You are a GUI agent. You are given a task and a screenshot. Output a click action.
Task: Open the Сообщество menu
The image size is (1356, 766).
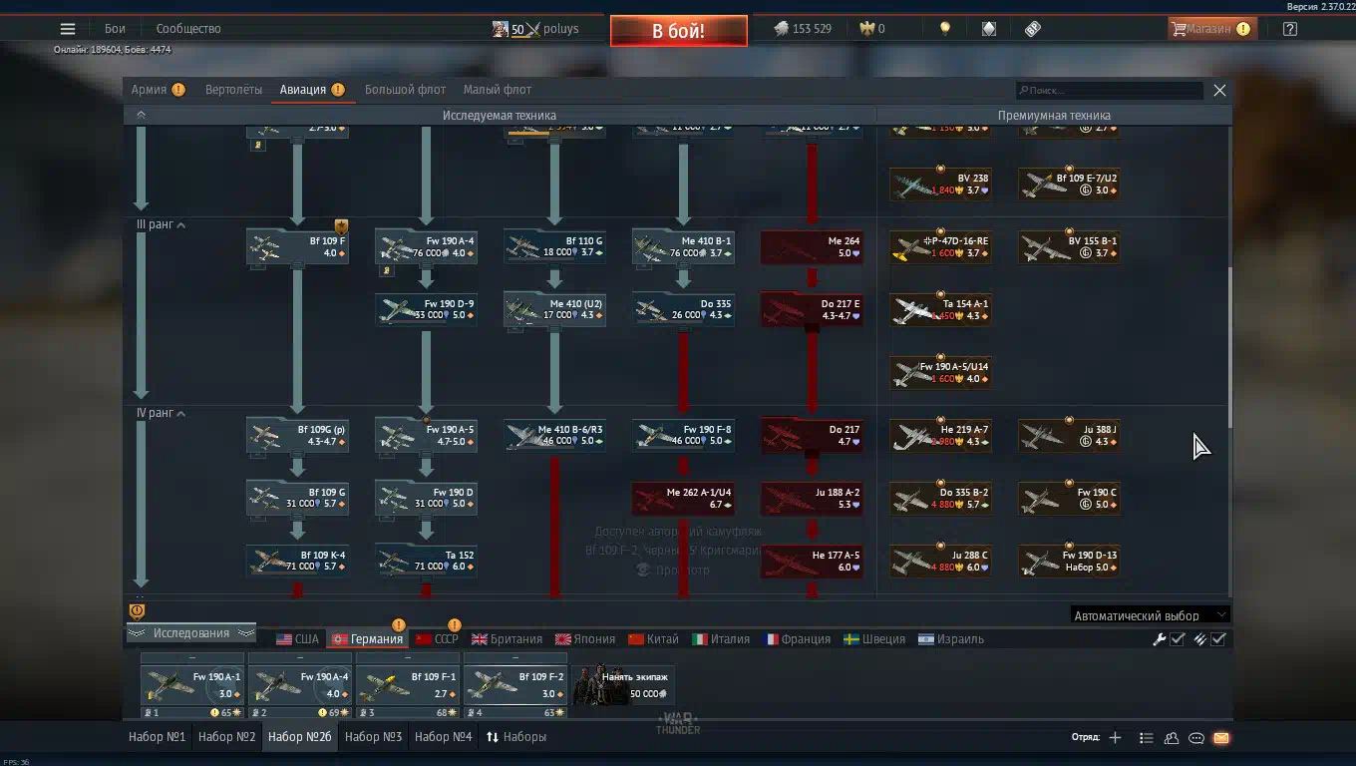coord(188,29)
